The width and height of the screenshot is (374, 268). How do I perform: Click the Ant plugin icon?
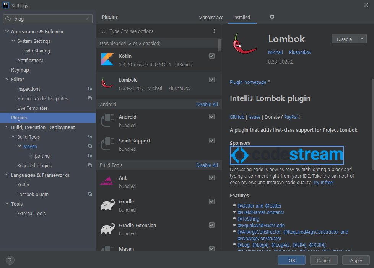[107, 181]
